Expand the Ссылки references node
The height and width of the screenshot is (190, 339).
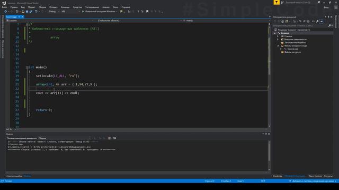click(x=278, y=36)
